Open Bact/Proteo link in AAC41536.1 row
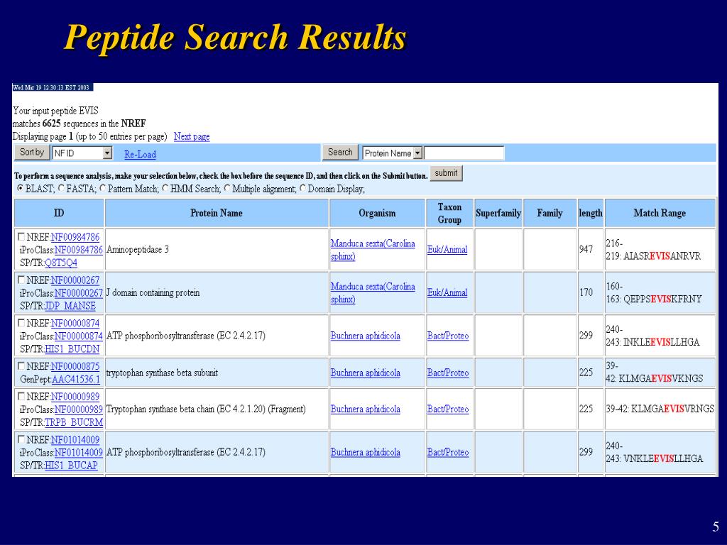Viewport: 727px width, 545px height. [448, 373]
